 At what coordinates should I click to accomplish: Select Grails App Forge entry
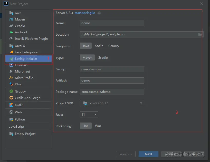tap(28, 98)
